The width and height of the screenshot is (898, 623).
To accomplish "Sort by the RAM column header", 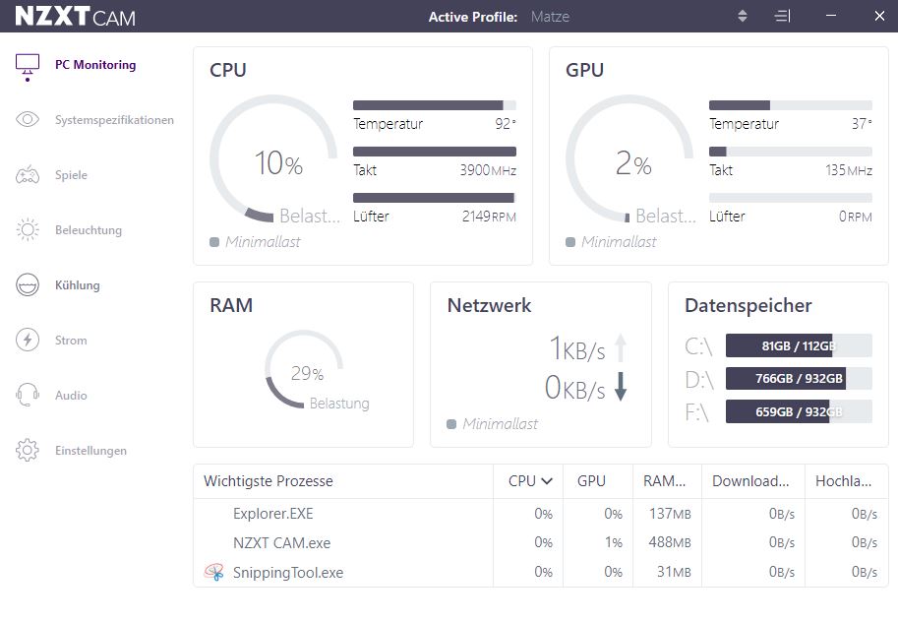I will [x=664, y=481].
